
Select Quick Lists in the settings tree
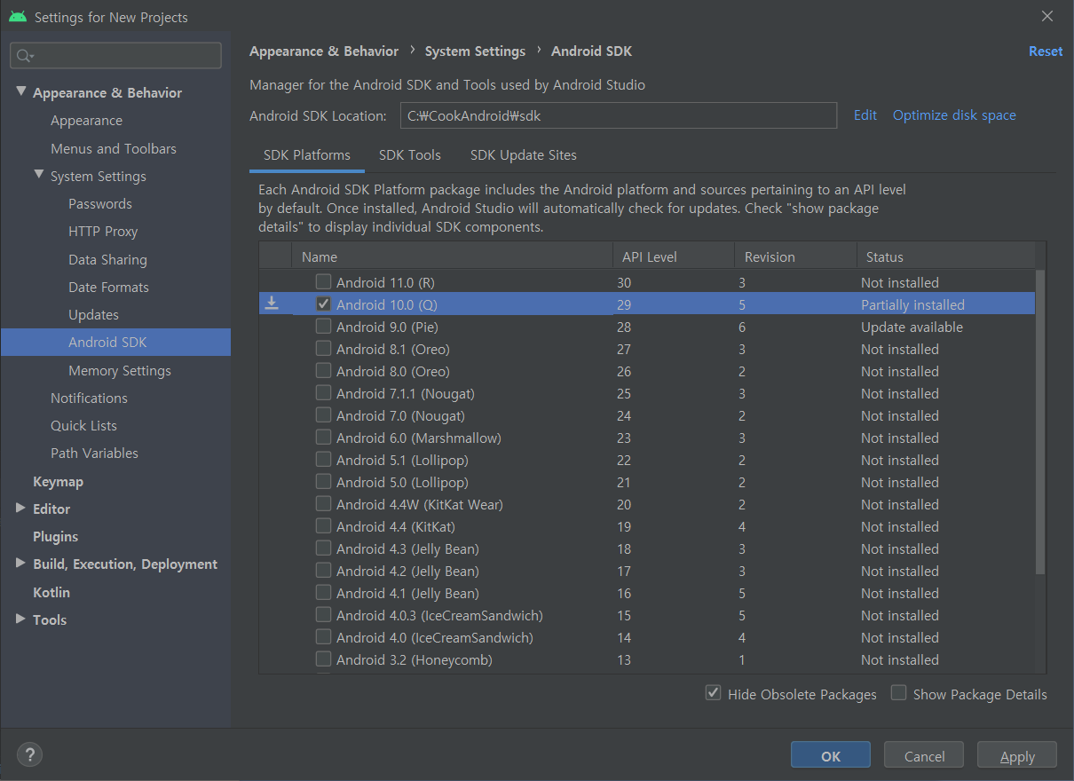coord(83,425)
